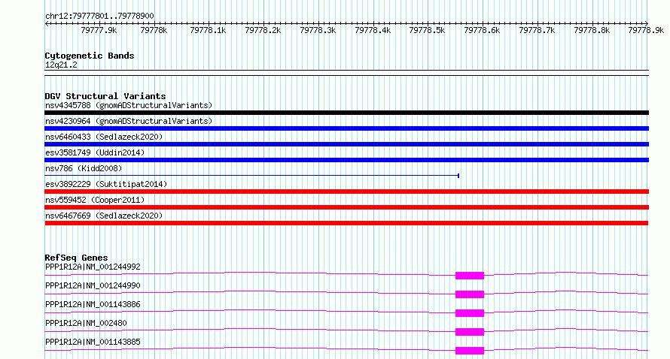Click ruler position 79778.3k
This screenshot has width=670, height=359.
[x=318, y=30]
